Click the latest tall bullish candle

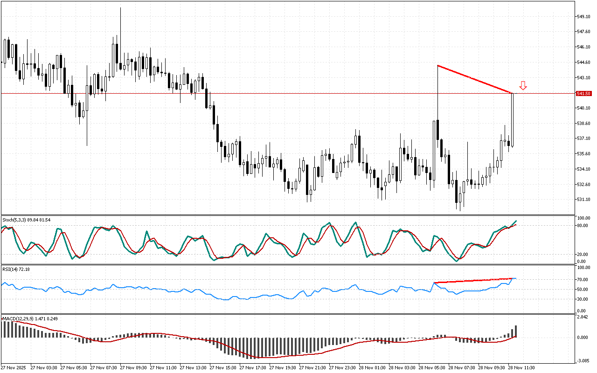point(512,120)
